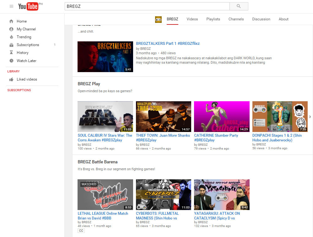Click the Watch Later clock icon
Viewport: 313px width, 237px height.
pos(12,61)
